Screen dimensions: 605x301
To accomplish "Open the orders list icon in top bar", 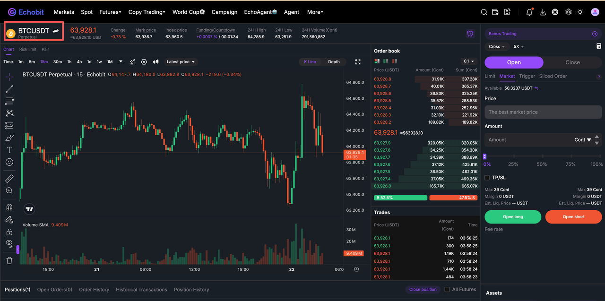I will click(x=507, y=12).
